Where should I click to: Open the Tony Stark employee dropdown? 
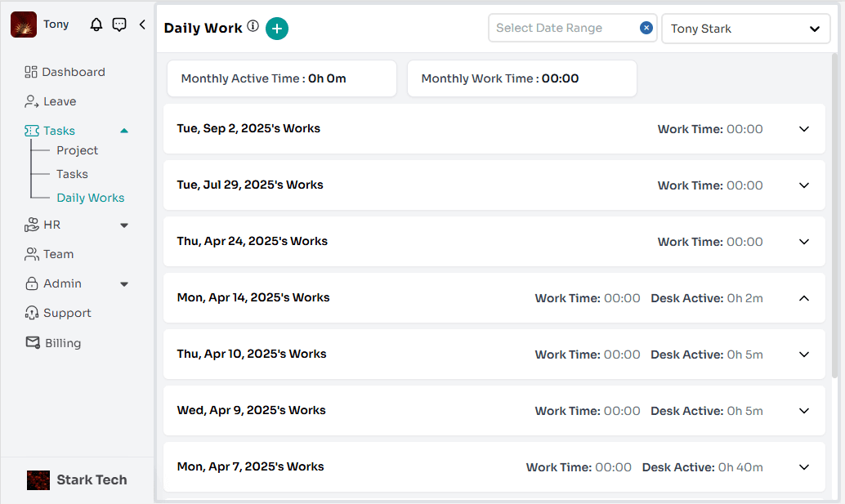pyautogui.click(x=745, y=28)
